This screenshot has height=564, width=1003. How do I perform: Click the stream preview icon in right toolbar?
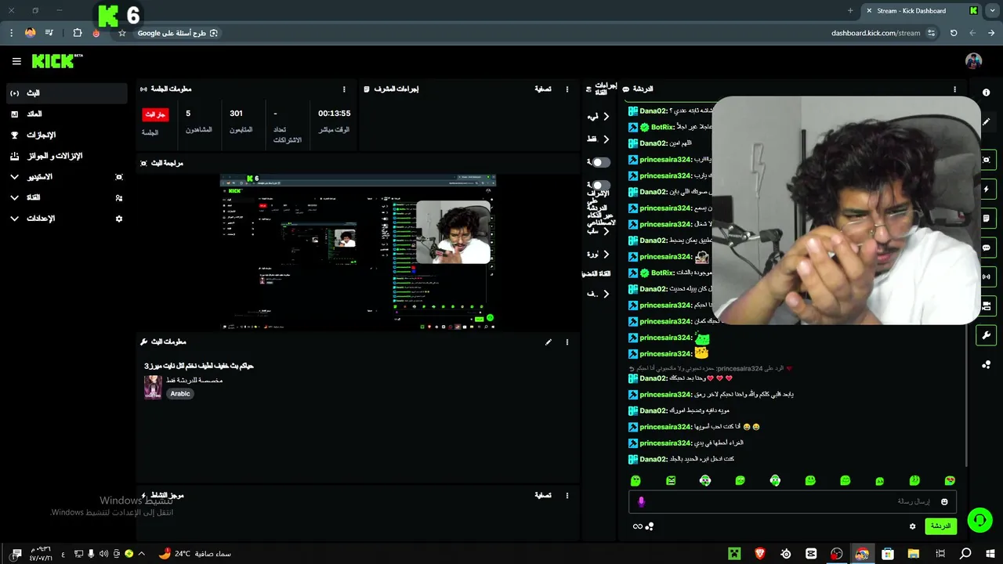pyautogui.click(x=986, y=160)
